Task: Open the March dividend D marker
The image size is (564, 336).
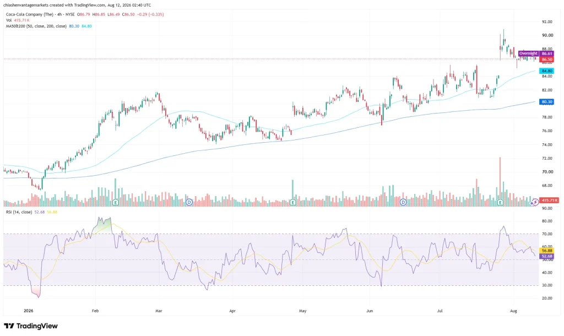Action: coord(189,202)
